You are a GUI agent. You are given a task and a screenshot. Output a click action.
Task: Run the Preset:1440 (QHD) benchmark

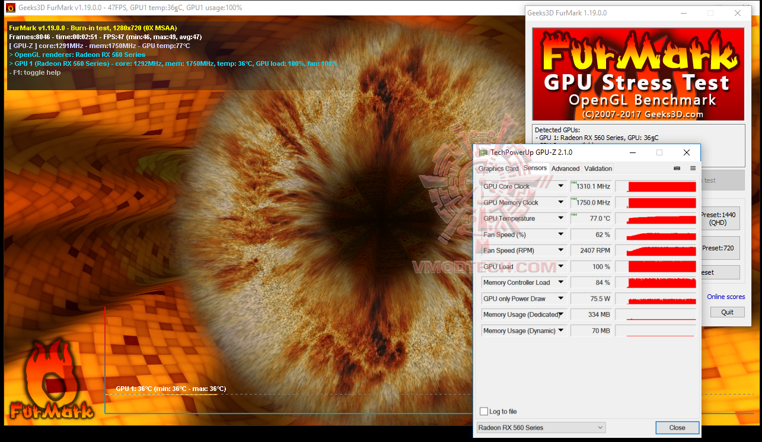point(720,219)
